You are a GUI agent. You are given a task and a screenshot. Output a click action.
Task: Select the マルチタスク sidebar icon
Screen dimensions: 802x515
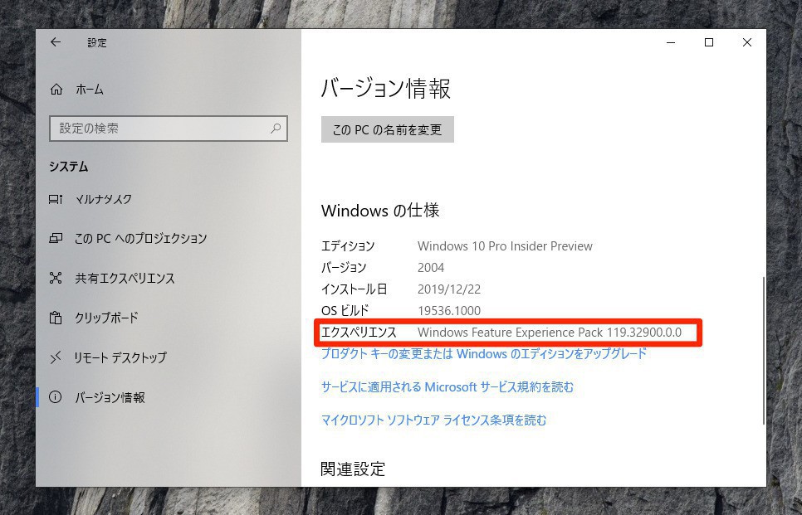(x=56, y=199)
